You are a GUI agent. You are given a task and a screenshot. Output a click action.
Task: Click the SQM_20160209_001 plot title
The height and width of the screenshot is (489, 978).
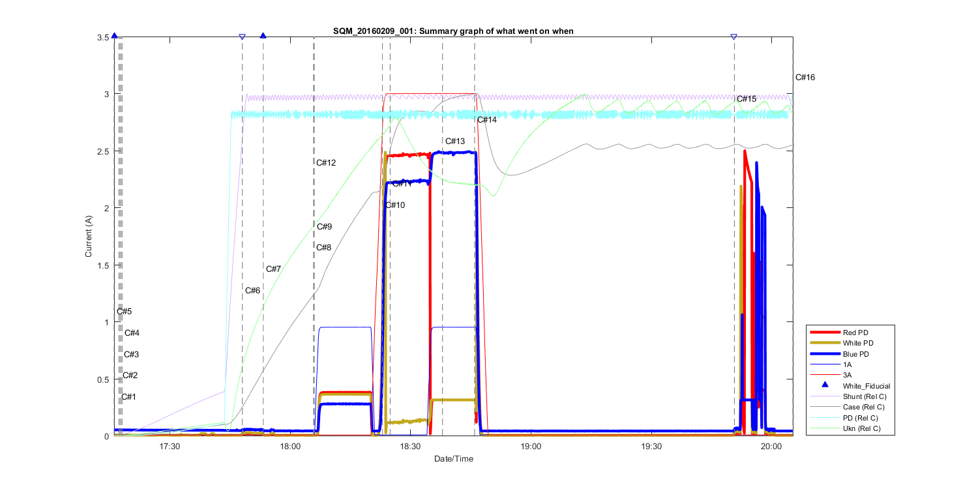coord(453,31)
